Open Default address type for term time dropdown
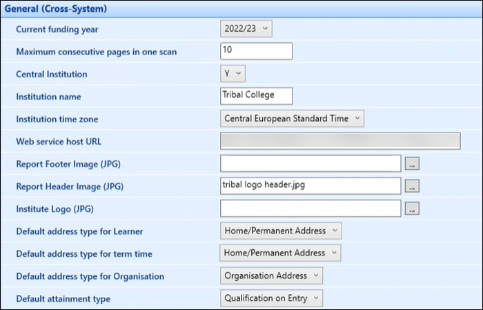This screenshot has width=483, height=310. [x=280, y=253]
